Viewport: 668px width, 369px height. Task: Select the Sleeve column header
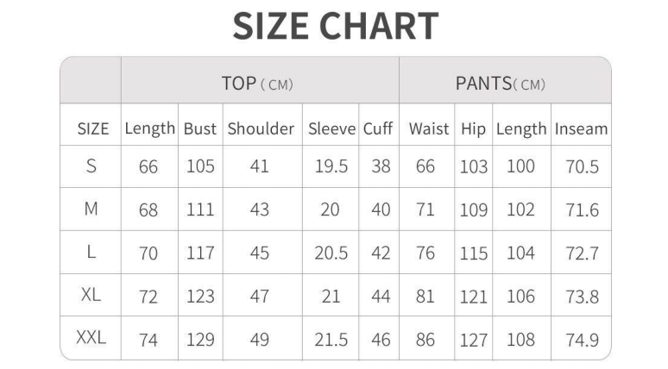[331, 129]
